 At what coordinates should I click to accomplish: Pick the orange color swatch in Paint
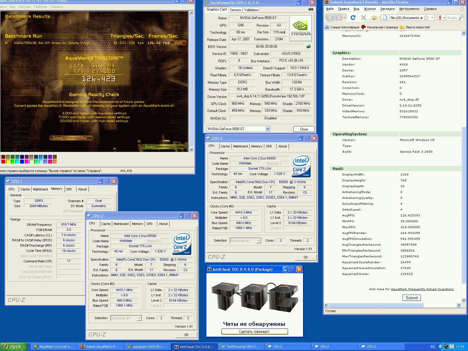pyautogui.click(x=55, y=161)
